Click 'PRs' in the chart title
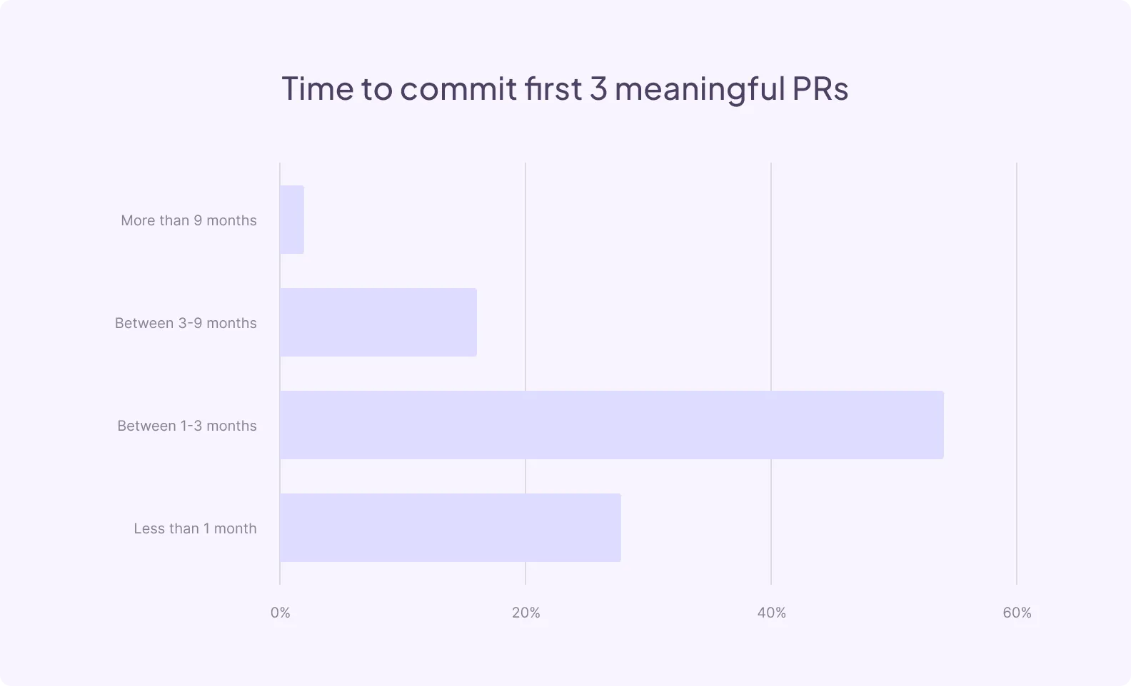 pyautogui.click(x=820, y=88)
